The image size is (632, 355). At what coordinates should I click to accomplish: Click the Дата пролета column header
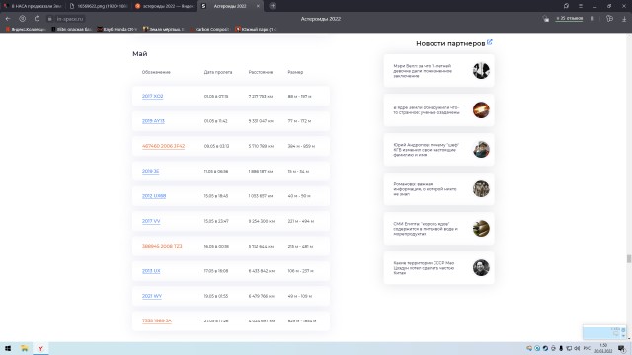click(218, 72)
